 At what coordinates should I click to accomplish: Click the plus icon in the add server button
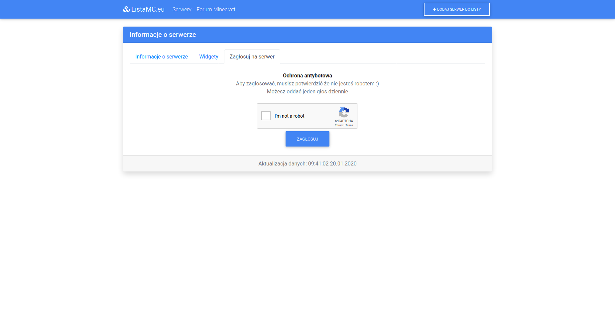[434, 9]
